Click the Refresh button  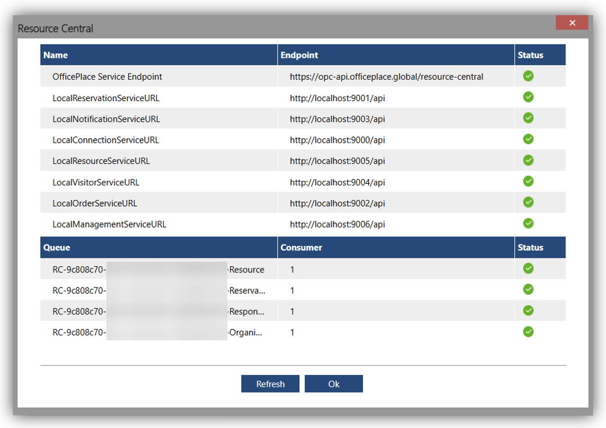point(270,384)
